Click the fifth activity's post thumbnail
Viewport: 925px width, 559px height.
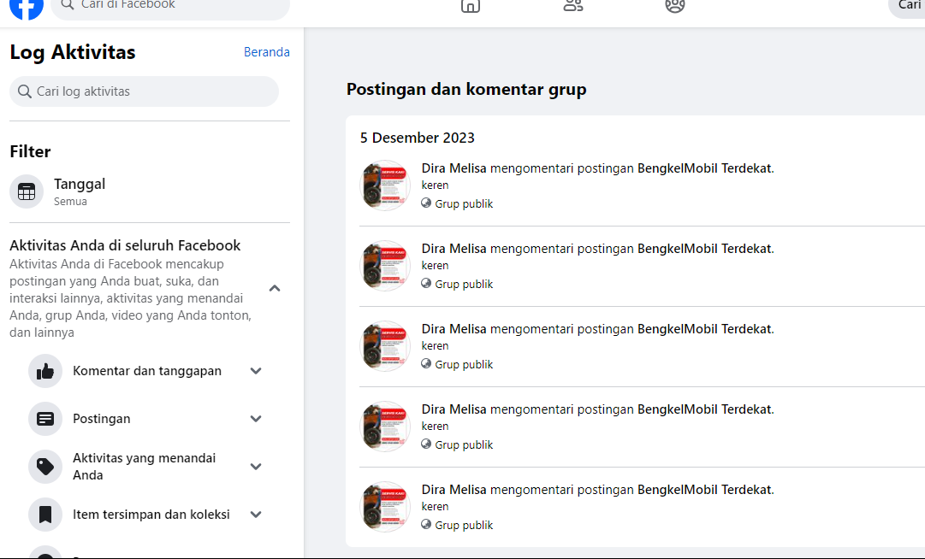[x=385, y=507]
